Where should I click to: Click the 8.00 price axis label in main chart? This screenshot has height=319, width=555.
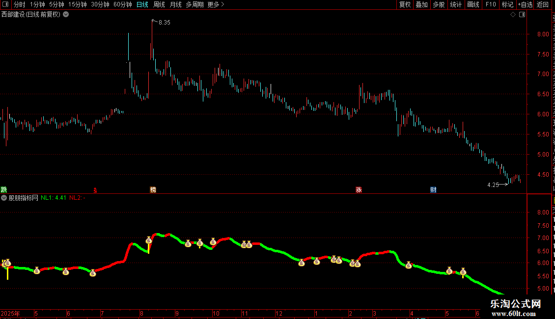pos(543,34)
